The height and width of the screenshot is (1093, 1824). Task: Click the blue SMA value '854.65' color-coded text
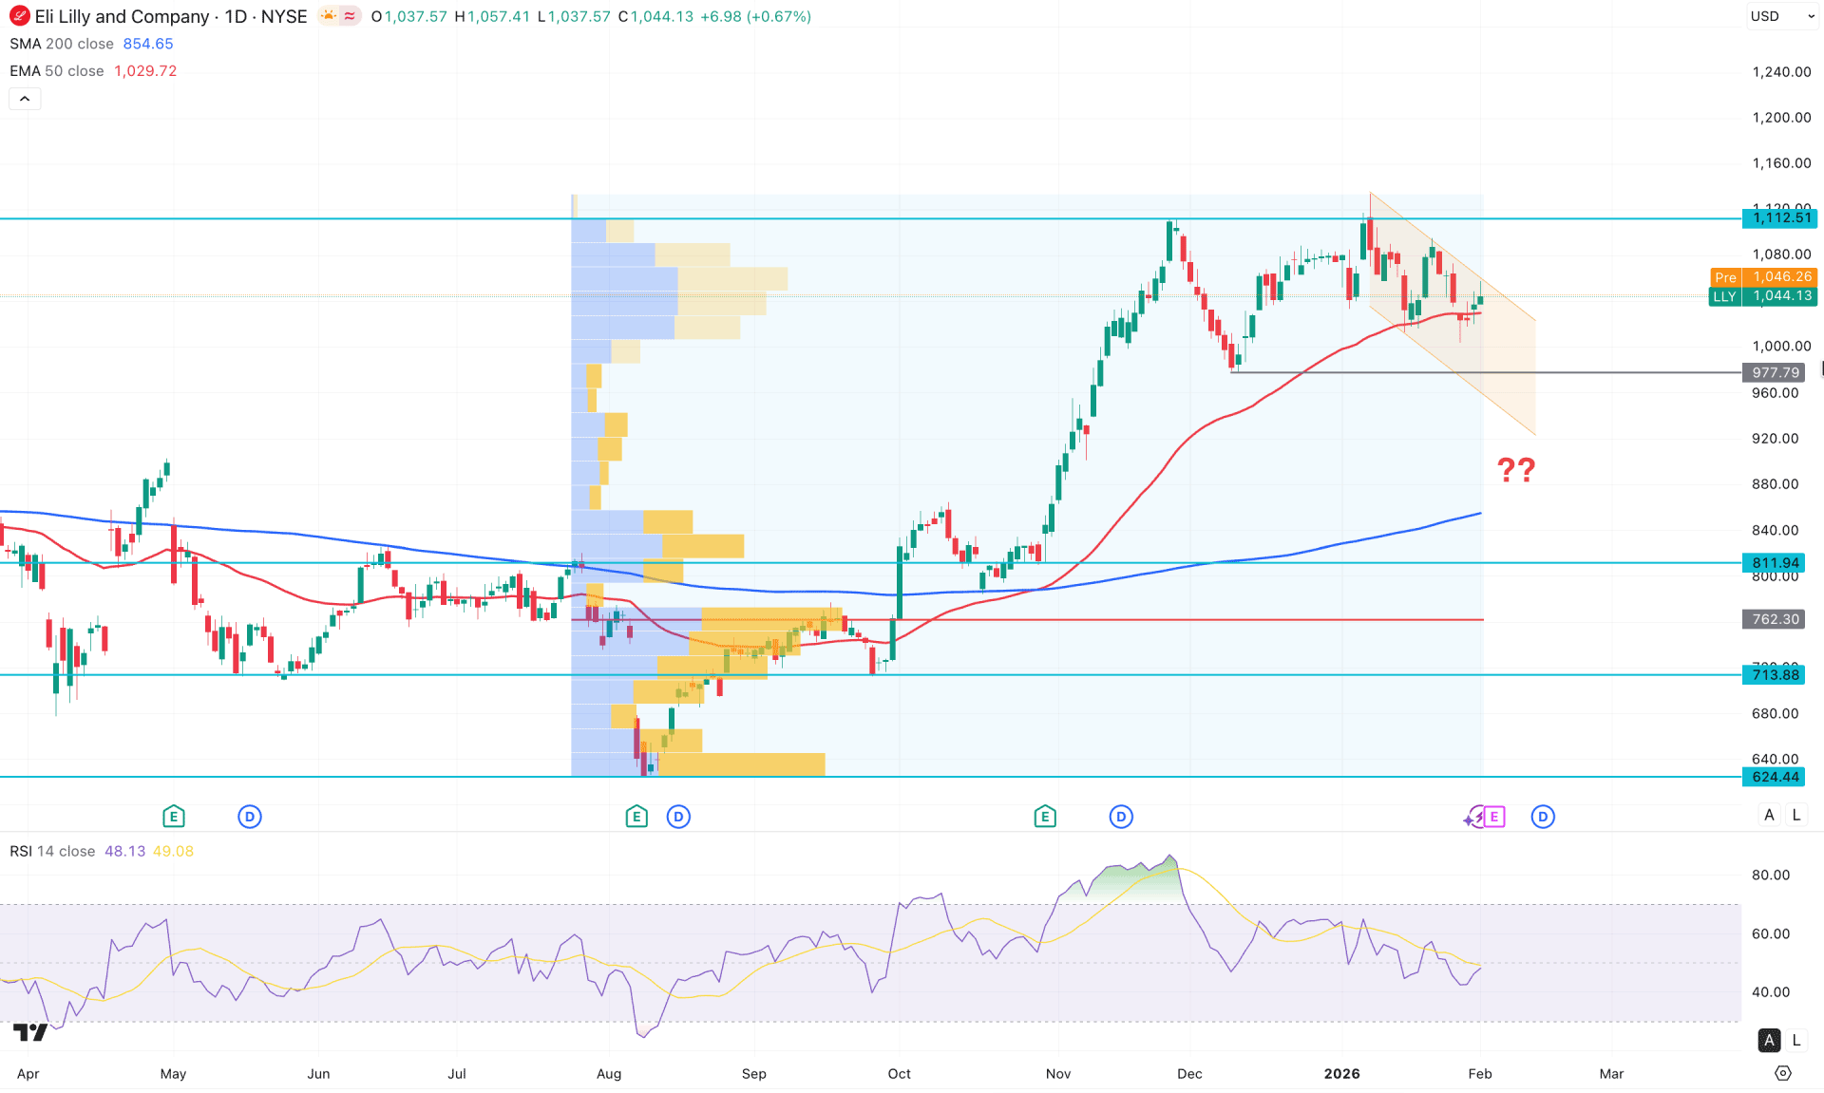(x=148, y=43)
